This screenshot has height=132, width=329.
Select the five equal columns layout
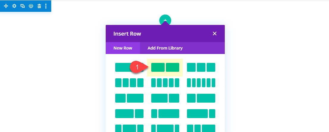point(165,83)
